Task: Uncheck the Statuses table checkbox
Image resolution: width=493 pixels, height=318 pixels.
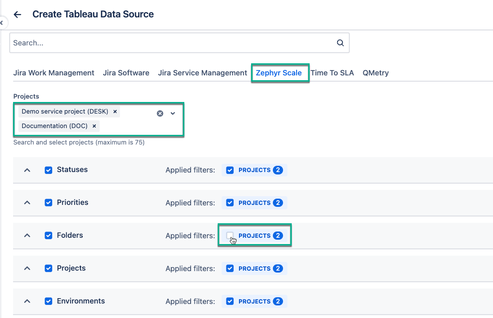Action: pyautogui.click(x=48, y=170)
